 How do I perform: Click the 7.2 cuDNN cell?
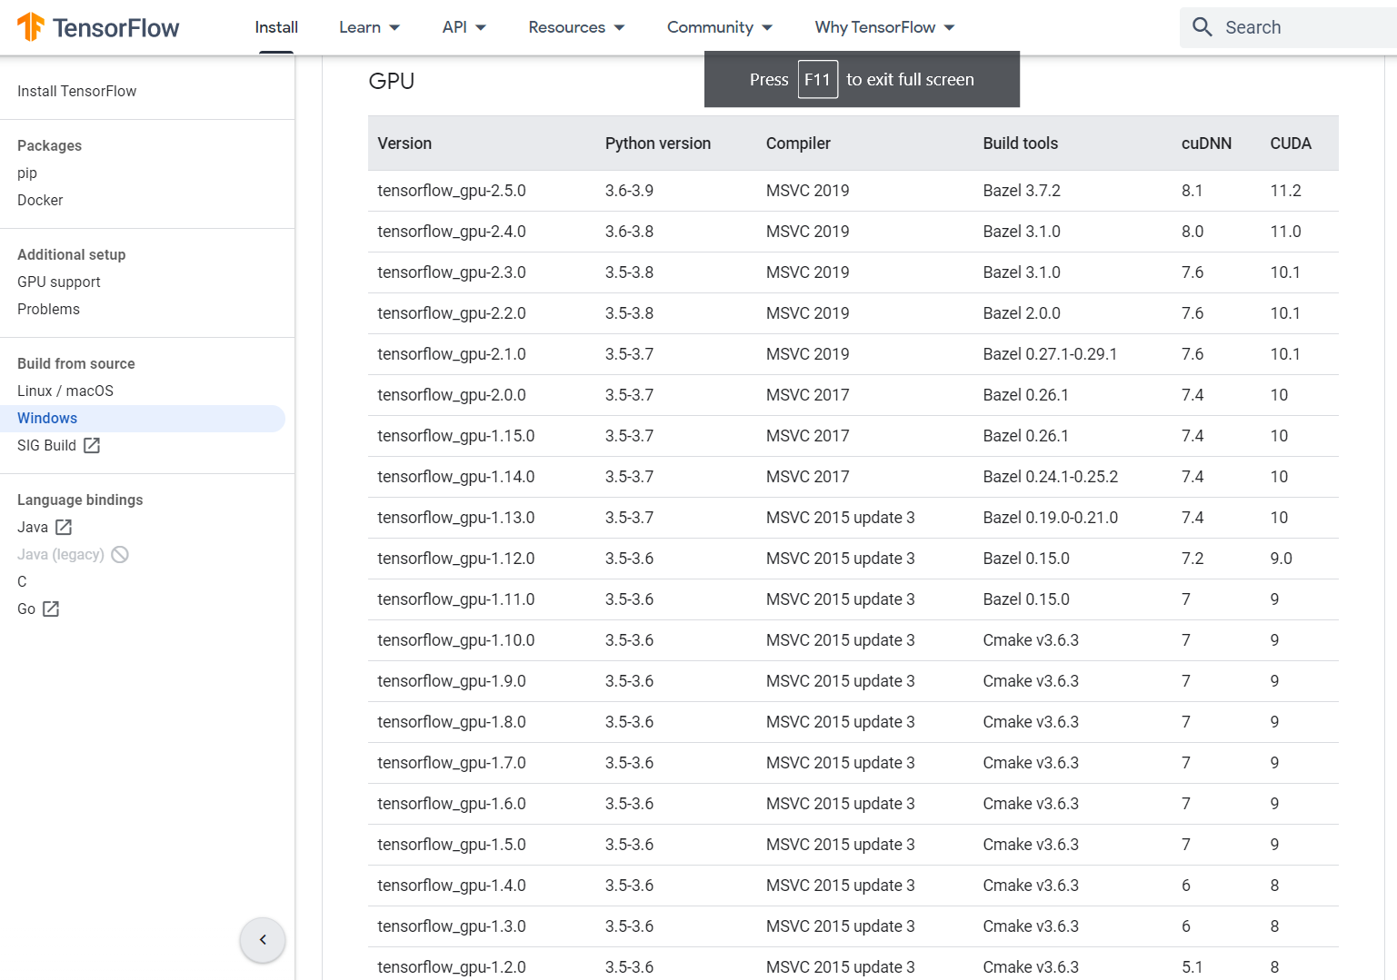point(1192,559)
